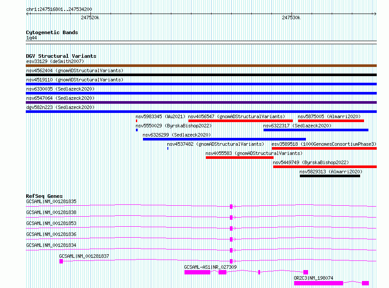Click the nsv6322317 (Sedlazeck2020) label
Screen dimensions: 389x288
coord(297,126)
